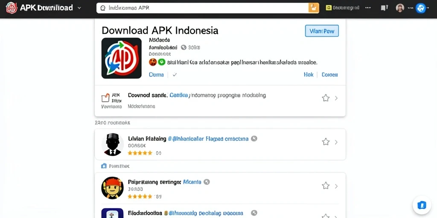Click verified badge beside Flames omsctina
437x218 pixels.
tap(254, 138)
